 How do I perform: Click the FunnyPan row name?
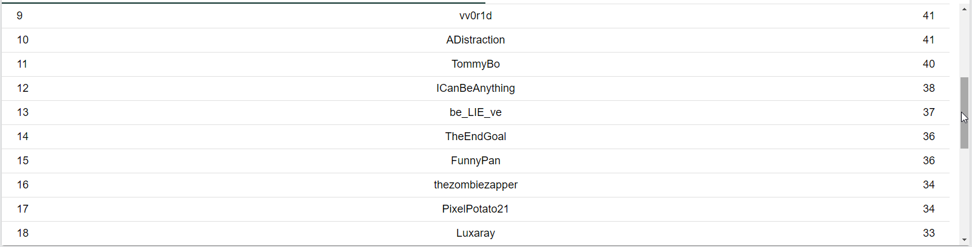(476, 161)
